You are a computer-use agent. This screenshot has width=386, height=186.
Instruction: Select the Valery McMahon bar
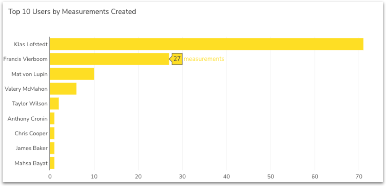pyautogui.click(x=63, y=89)
